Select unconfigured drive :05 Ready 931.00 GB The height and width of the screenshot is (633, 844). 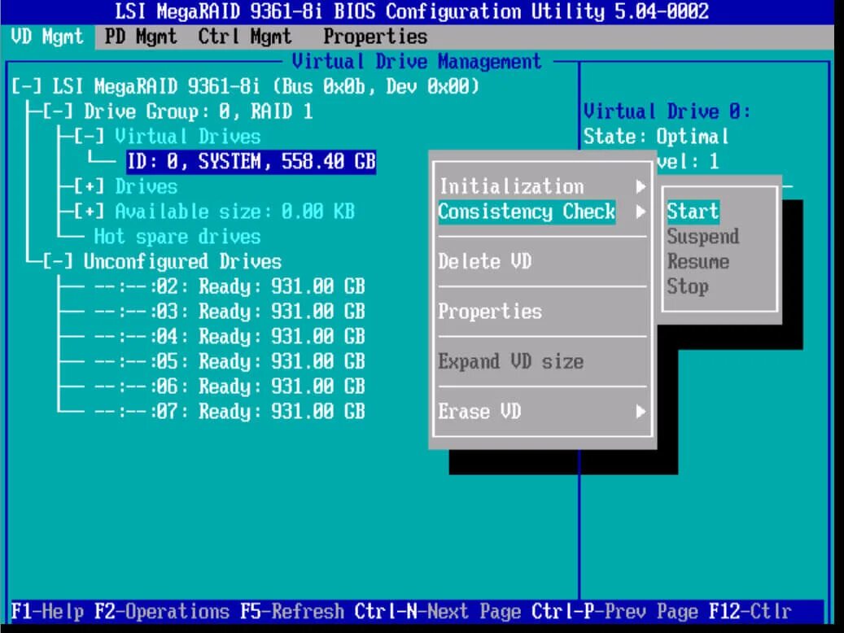pyautogui.click(x=230, y=362)
